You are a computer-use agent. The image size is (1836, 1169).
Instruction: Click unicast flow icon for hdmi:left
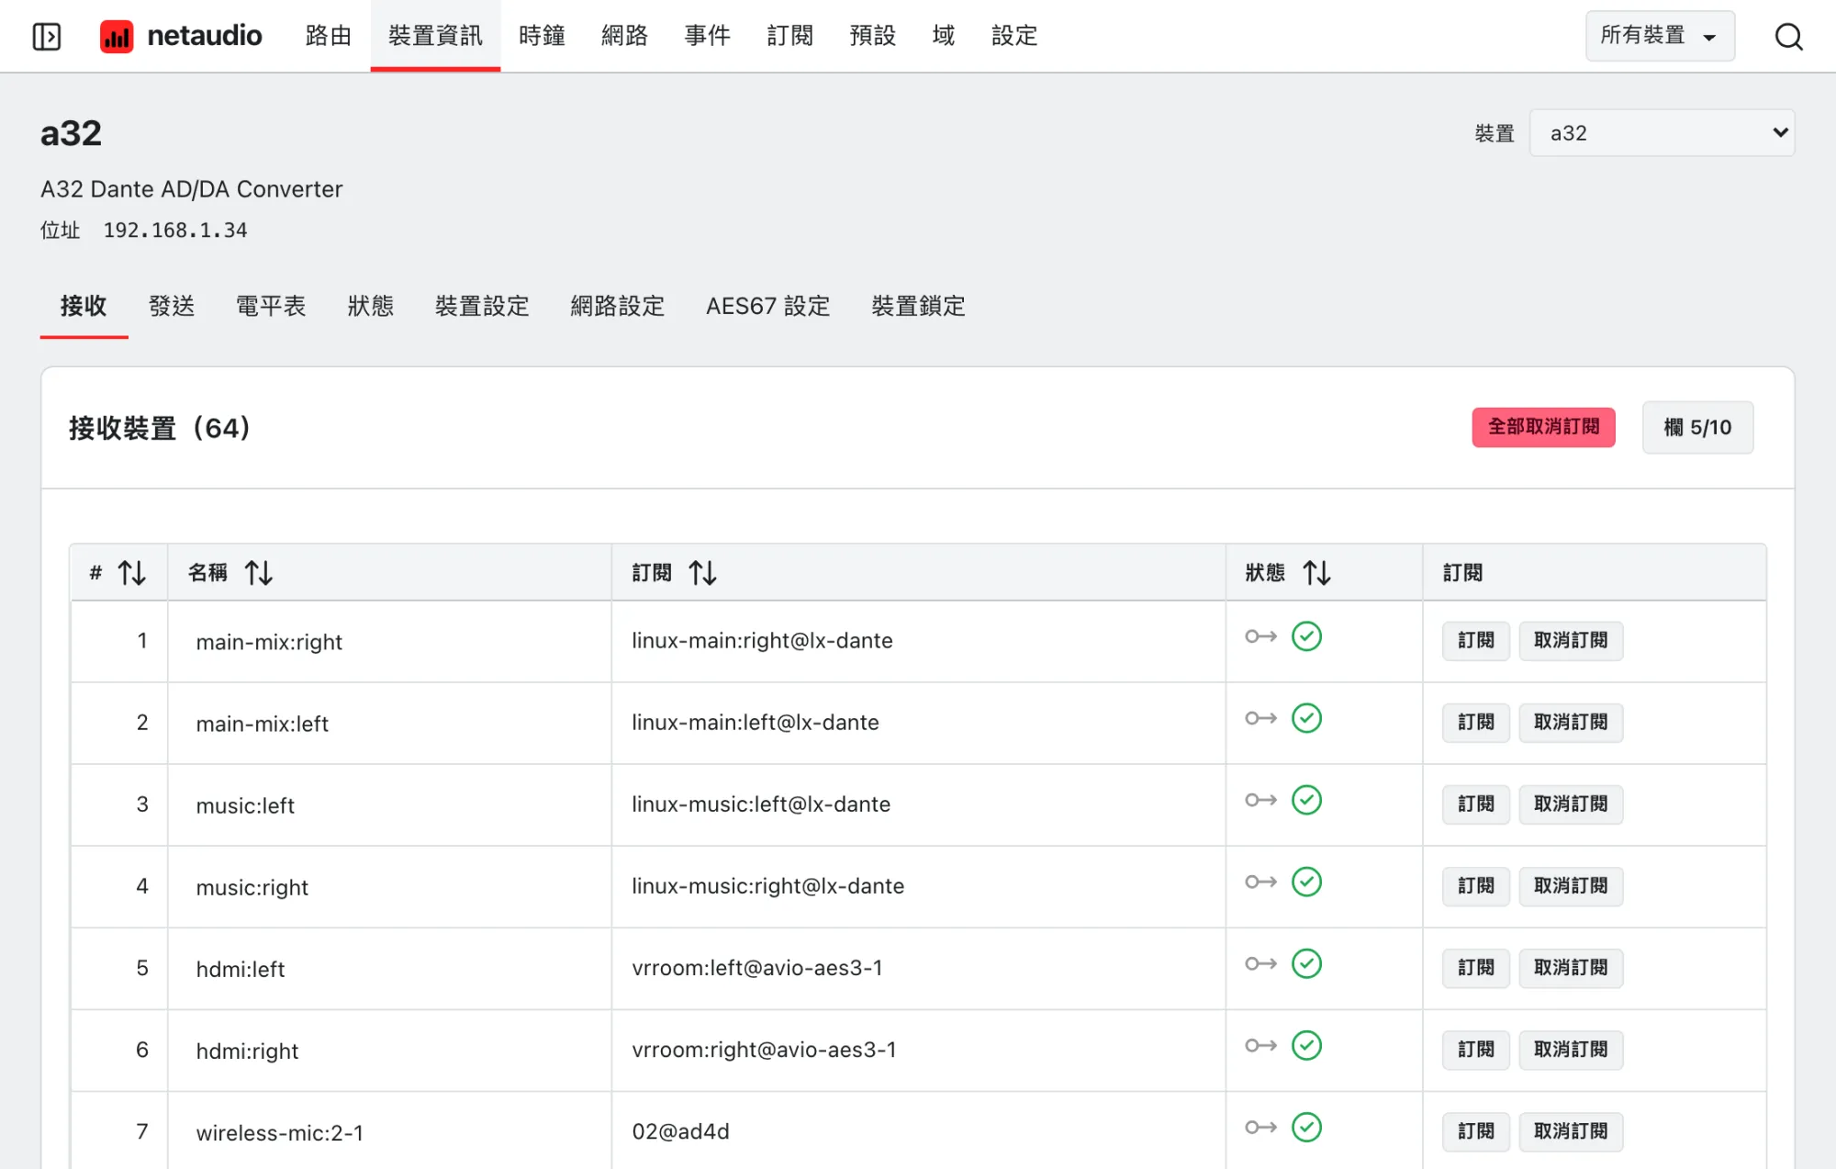point(1261,963)
